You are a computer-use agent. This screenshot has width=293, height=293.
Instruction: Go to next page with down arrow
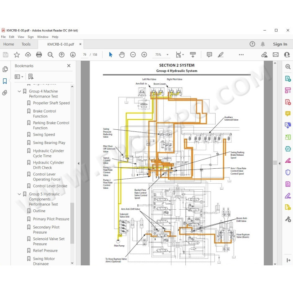coord(73,55)
